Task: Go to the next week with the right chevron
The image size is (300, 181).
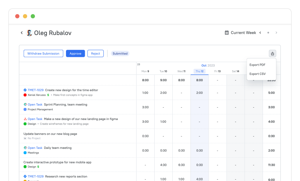Action: [276, 33]
